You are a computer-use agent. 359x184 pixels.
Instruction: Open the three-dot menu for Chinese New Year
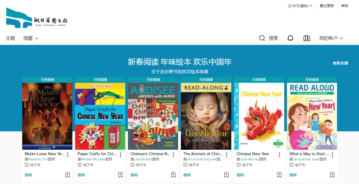[279, 155]
